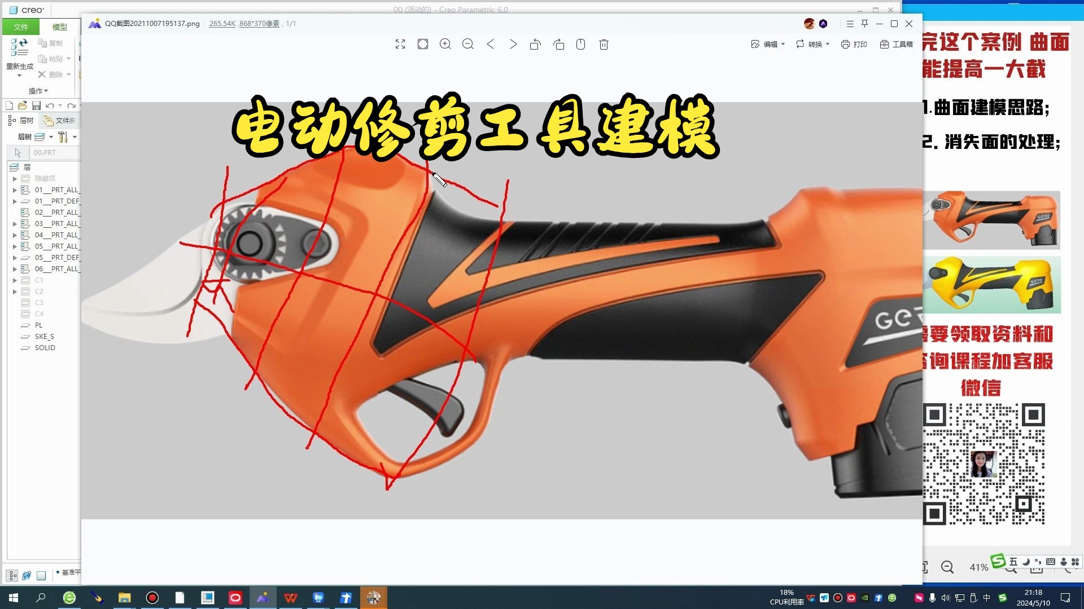
Task: Open the WPS icon on the taskbar
Action: (290, 598)
